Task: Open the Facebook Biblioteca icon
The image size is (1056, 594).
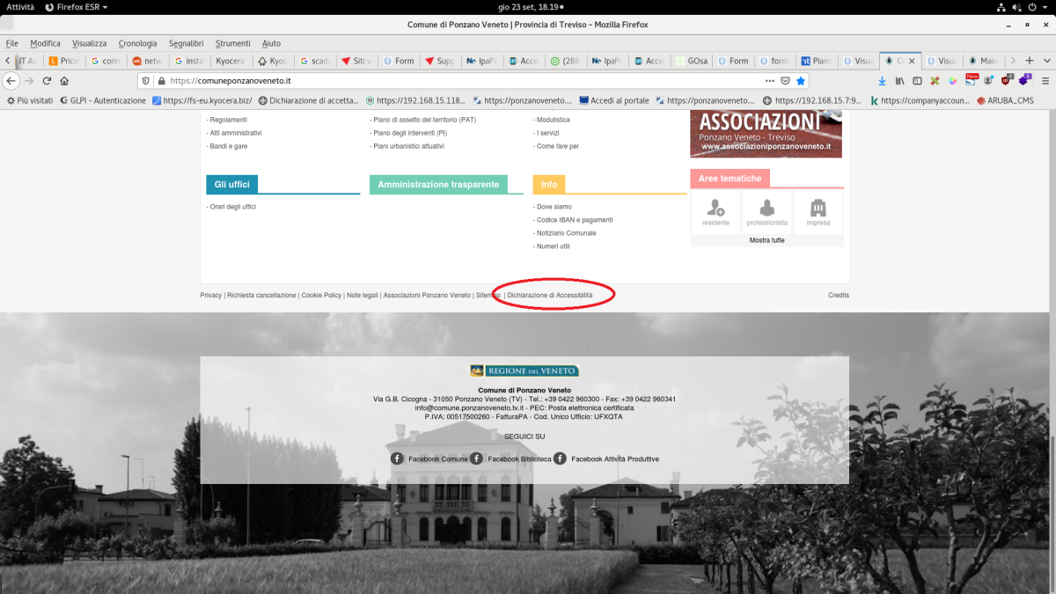Action: pos(476,458)
